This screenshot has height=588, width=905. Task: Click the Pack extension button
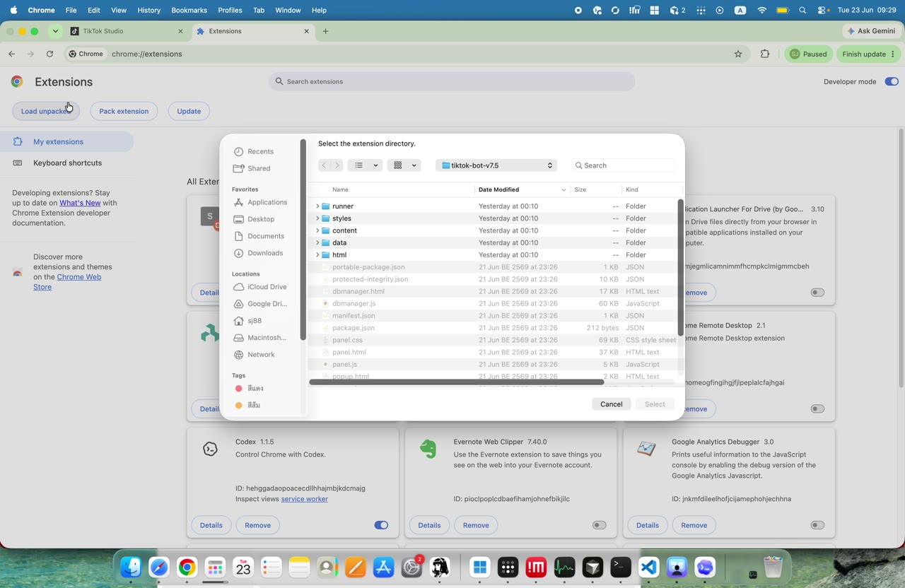pyautogui.click(x=124, y=111)
